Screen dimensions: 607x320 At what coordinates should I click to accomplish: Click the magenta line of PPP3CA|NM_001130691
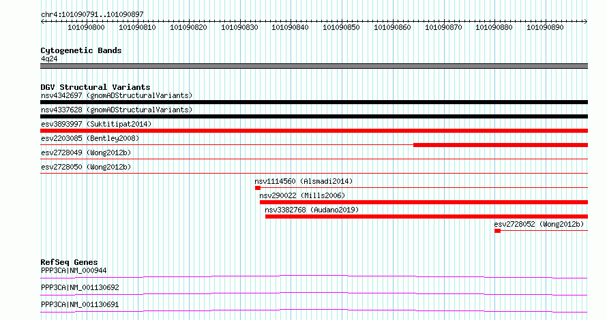(x=314, y=310)
